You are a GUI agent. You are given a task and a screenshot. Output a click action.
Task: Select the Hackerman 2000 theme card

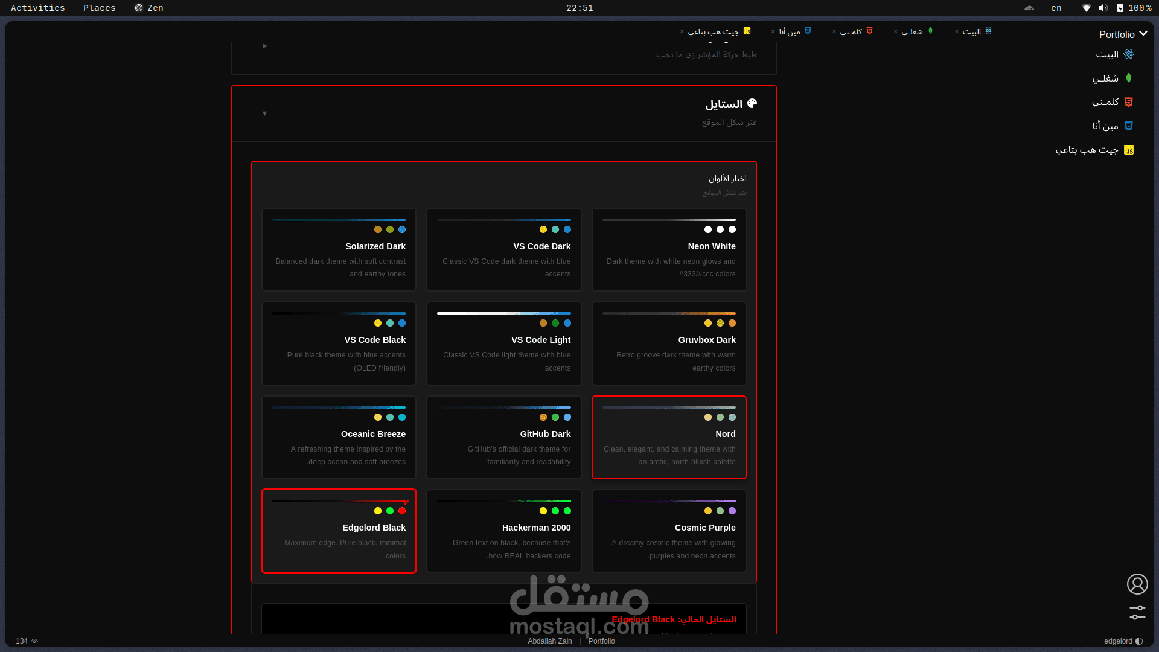click(x=503, y=531)
